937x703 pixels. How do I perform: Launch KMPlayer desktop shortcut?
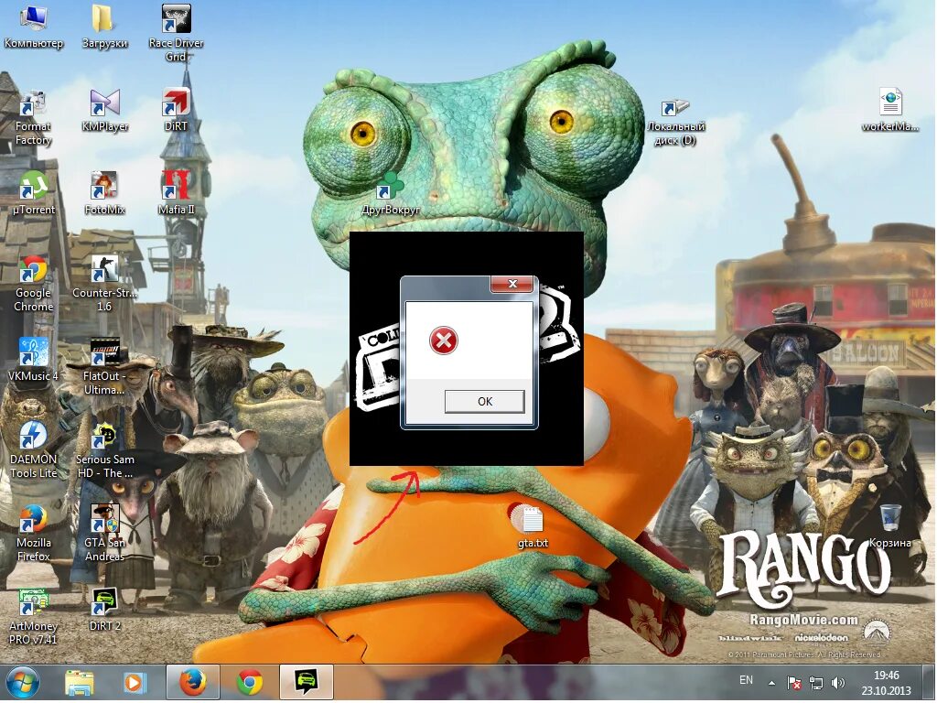coord(104,111)
